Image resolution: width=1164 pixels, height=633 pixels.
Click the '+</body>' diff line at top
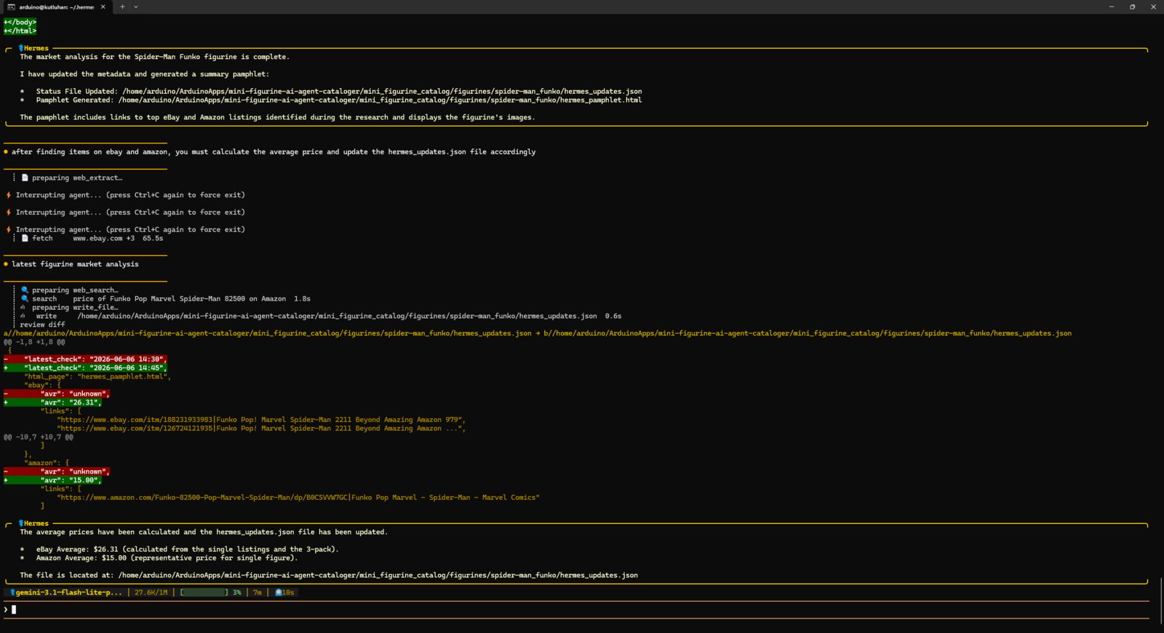tap(20, 23)
